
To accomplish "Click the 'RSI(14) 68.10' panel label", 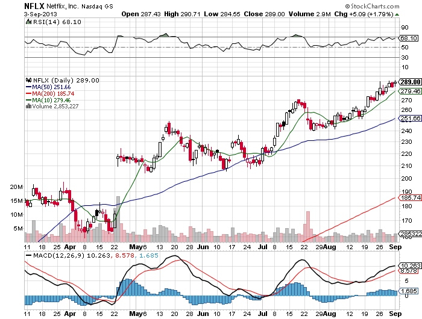I will (57, 22).
